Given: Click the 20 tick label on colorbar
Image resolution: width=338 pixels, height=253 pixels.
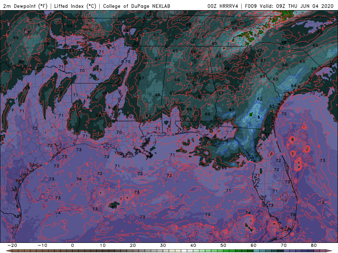Looking at the screenshot, I should coord(133,245).
